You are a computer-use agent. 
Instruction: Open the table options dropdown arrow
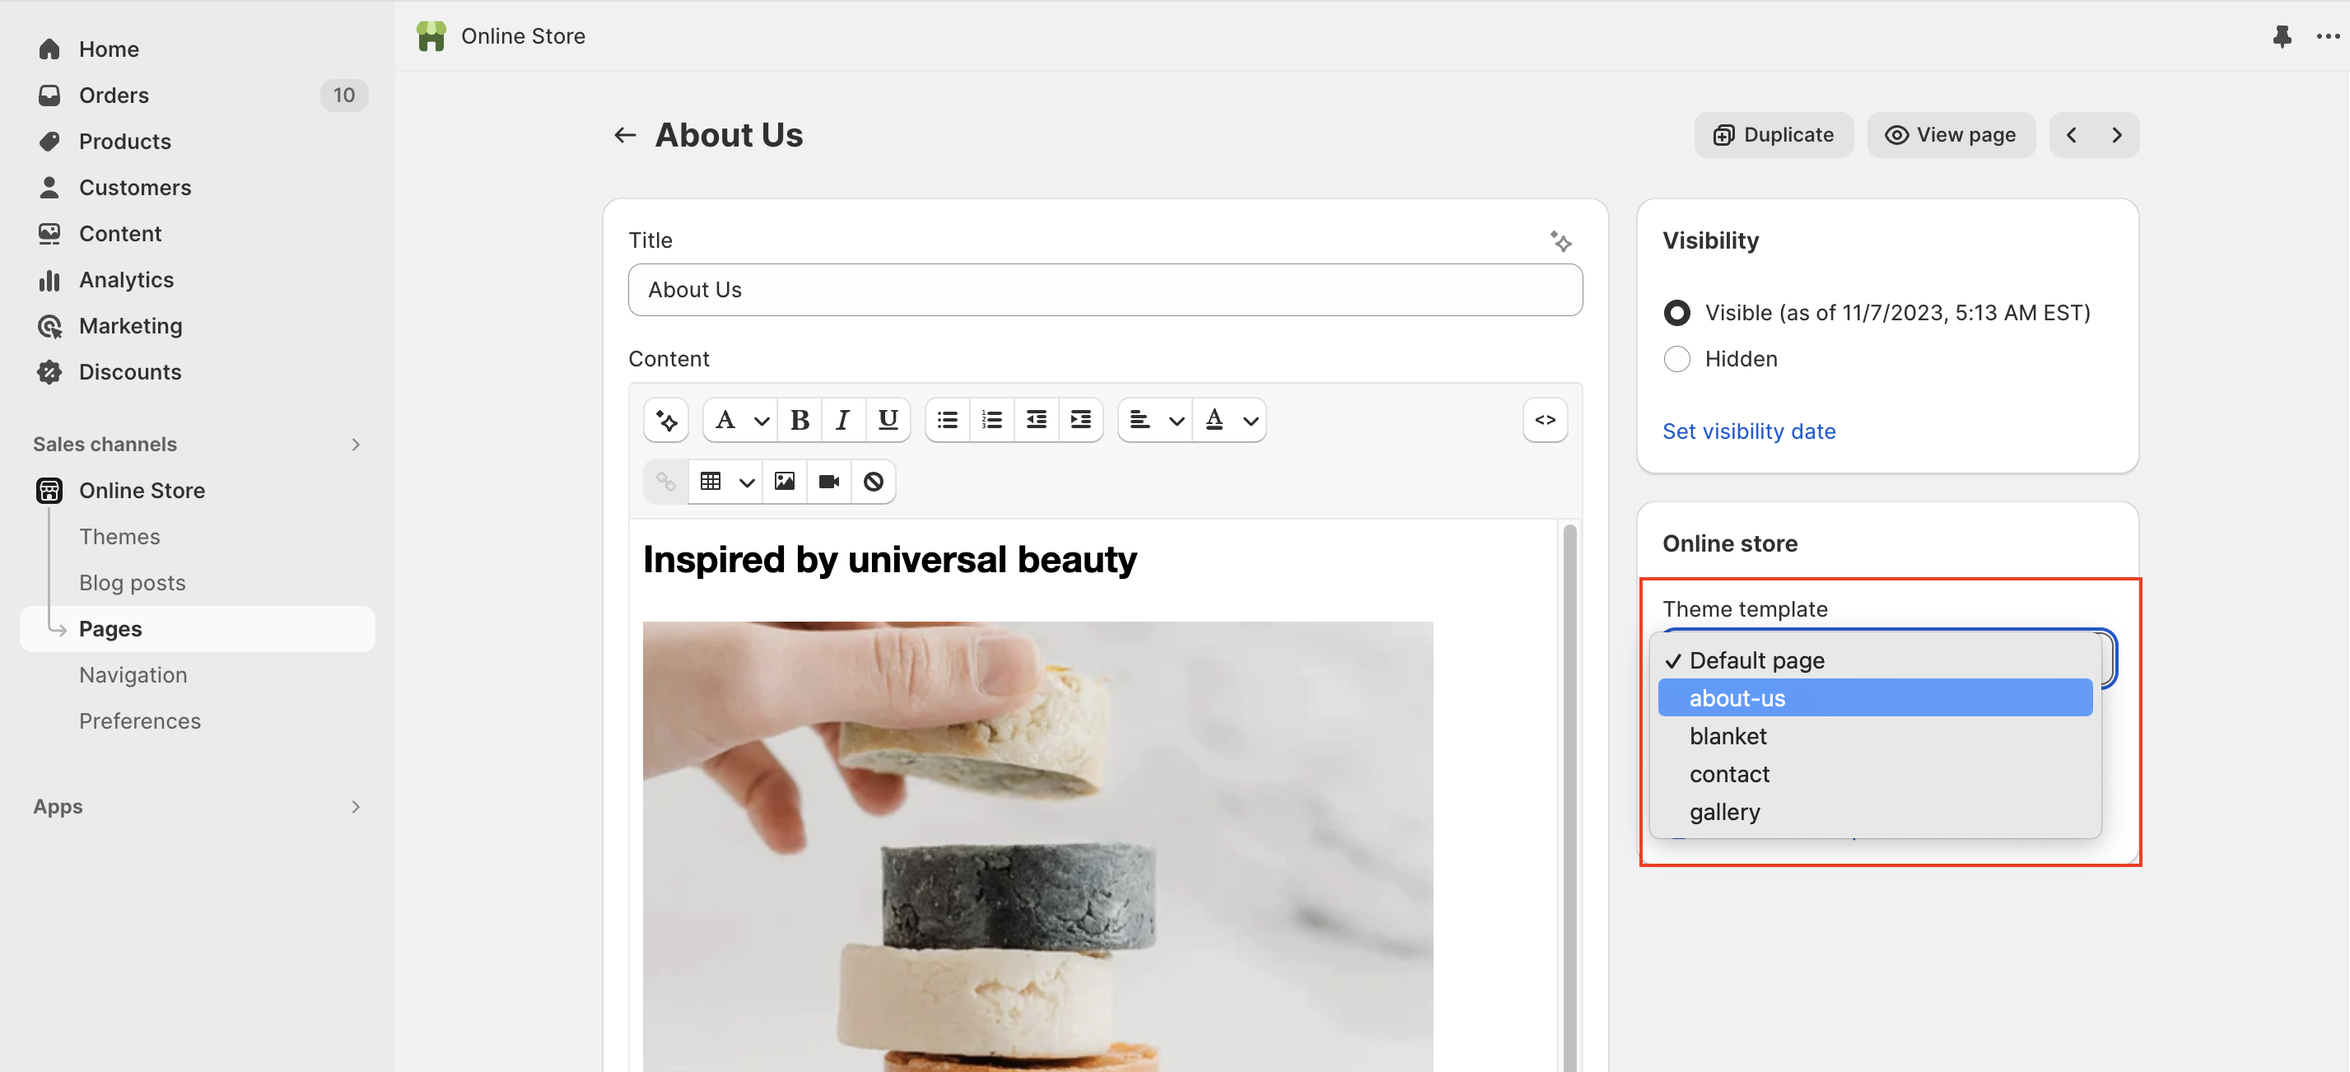click(x=746, y=482)
